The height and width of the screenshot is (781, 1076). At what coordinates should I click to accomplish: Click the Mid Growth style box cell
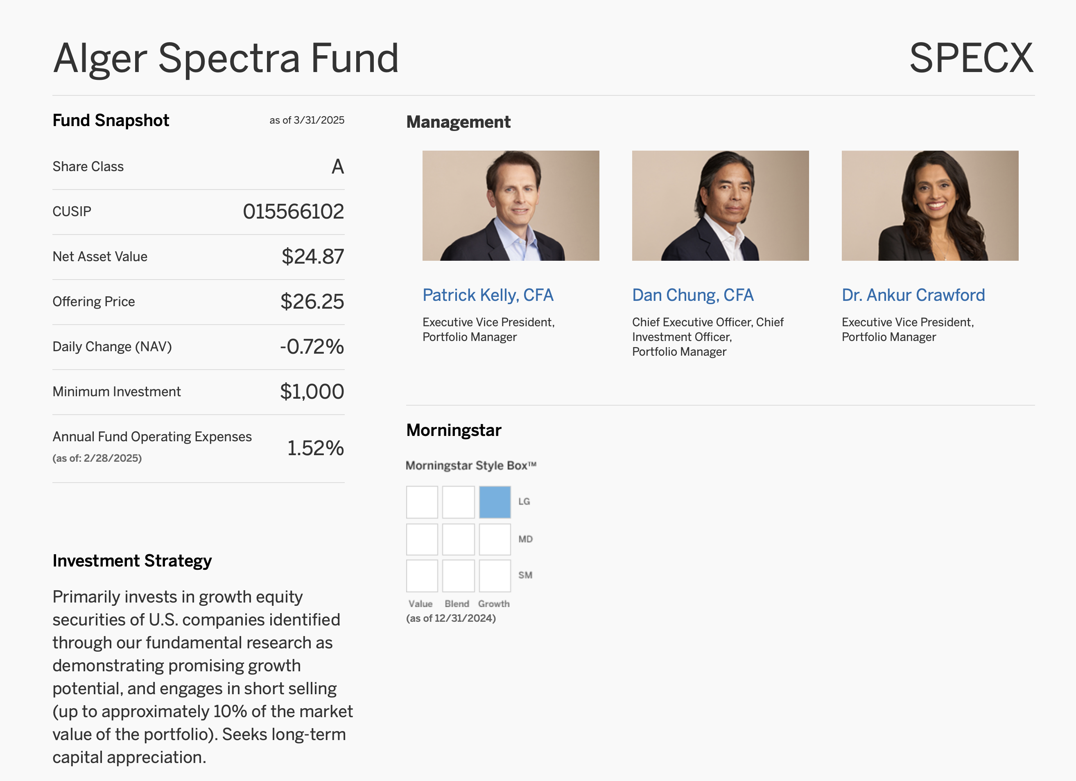coord(495,539)
